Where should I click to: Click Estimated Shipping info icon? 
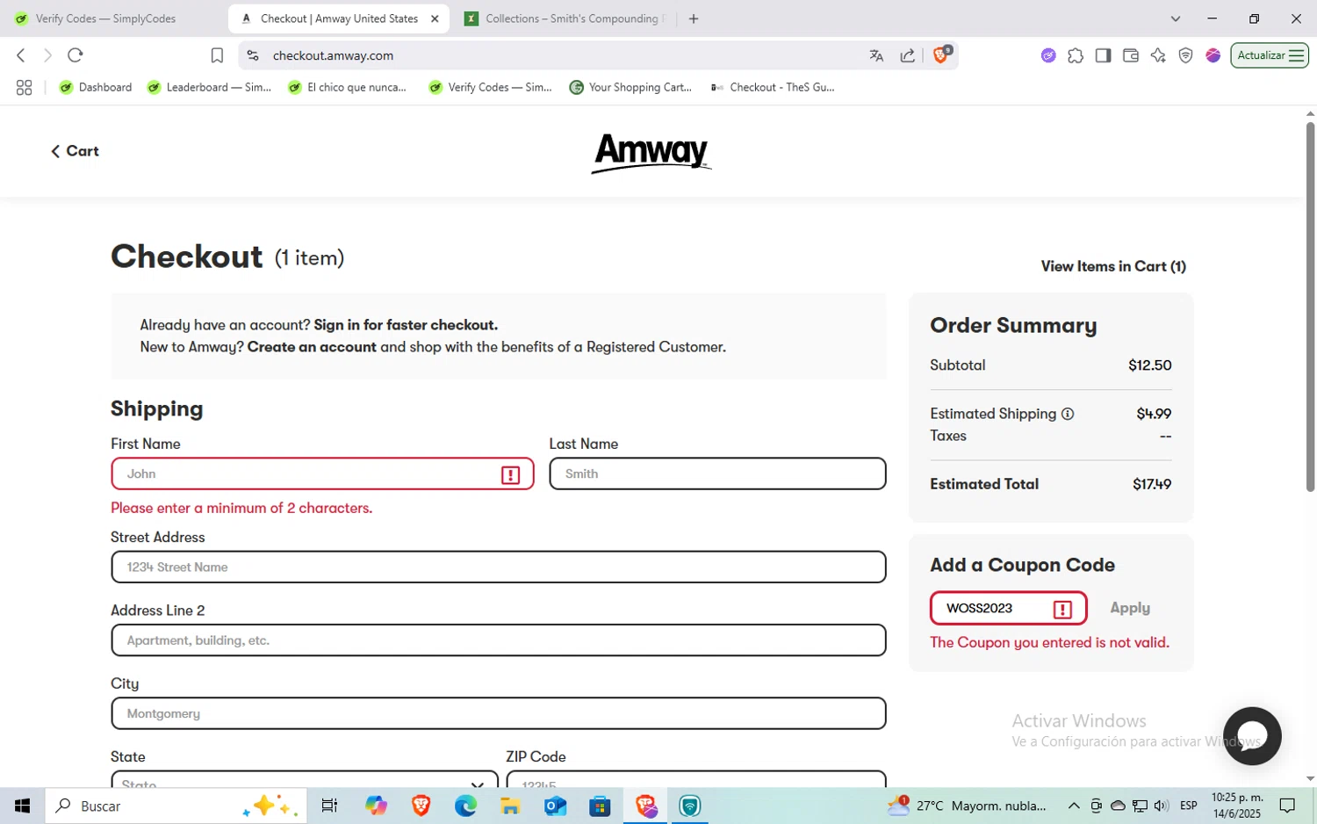pos(1068,414)
